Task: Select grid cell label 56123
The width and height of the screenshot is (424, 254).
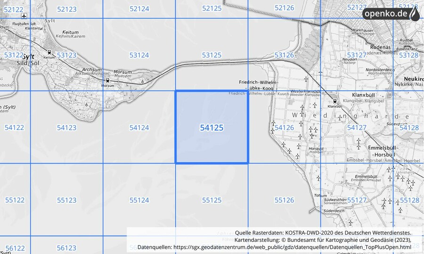Action: pyautogui.click(x=66, y=248)
